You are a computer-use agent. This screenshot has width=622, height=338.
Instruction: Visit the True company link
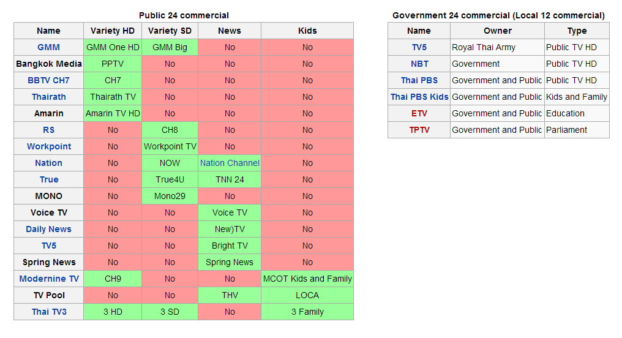point(49,179)
